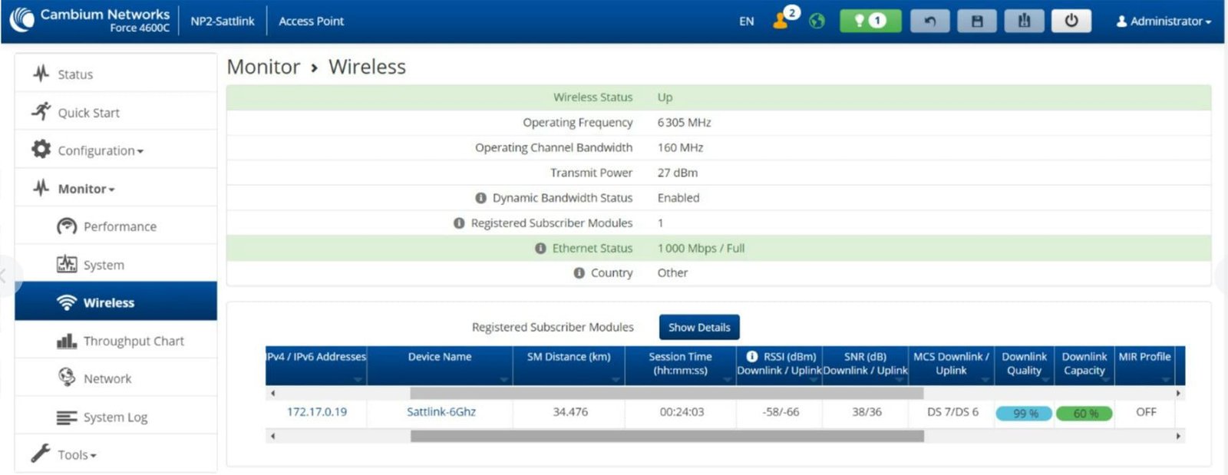Click info icon beside Dynamic Bandwidth Status

[x=480, y=198]
